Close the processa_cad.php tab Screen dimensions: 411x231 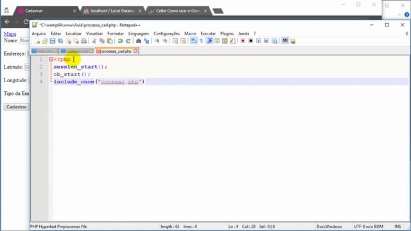coord(136,51)
